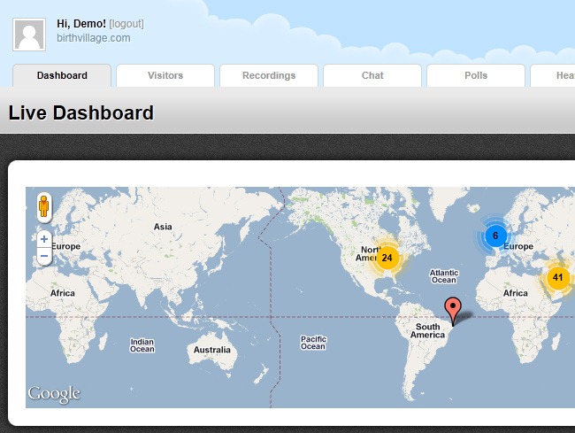The width and height of the screenshot is (575, 433).
Task: Click the visitor cluster marked 24
Action: point(387,258)
